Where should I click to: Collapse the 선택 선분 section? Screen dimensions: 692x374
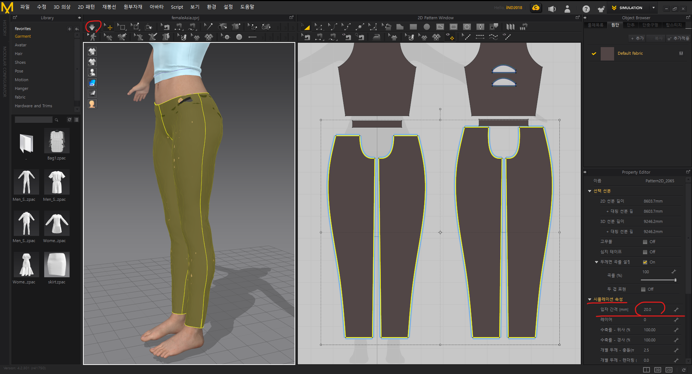(x=589, y=191)
